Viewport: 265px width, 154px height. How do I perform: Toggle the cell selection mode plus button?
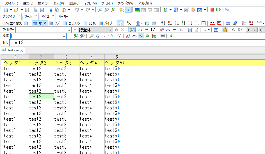coord(120,23)
